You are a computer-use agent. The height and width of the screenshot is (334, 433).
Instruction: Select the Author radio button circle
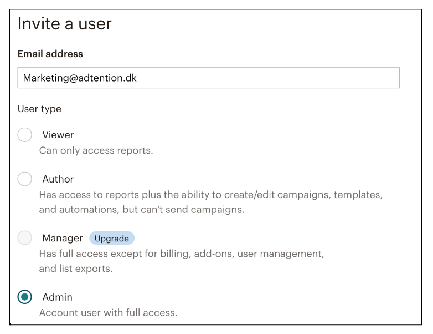tap(25, 179)
